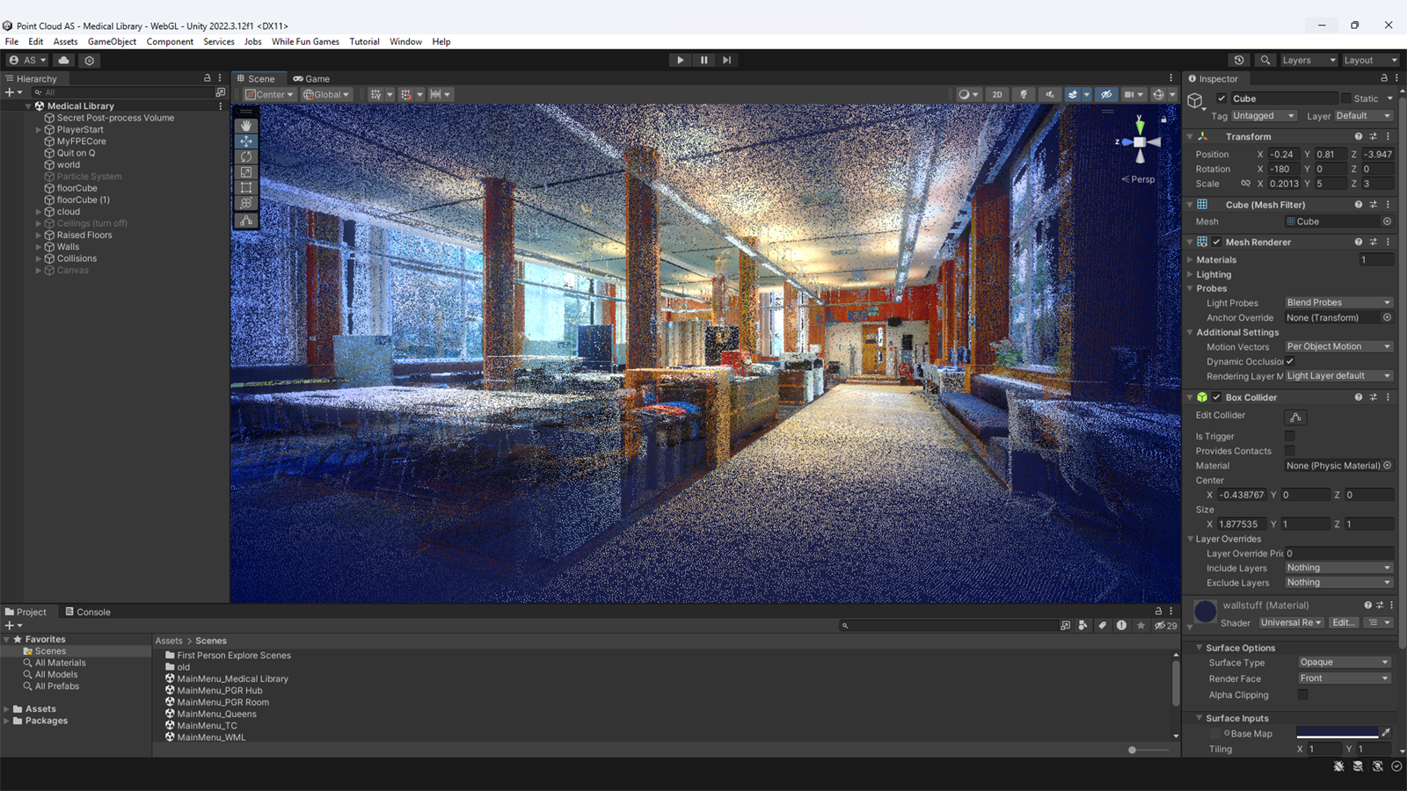This screenshot has height=791, width=1407.
Task: Select the Hand view tool
Action: pos(246,126)
